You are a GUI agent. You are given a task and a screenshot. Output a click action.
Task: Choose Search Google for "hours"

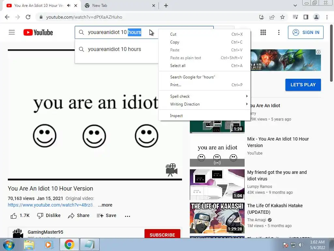(x=205, y=77)
